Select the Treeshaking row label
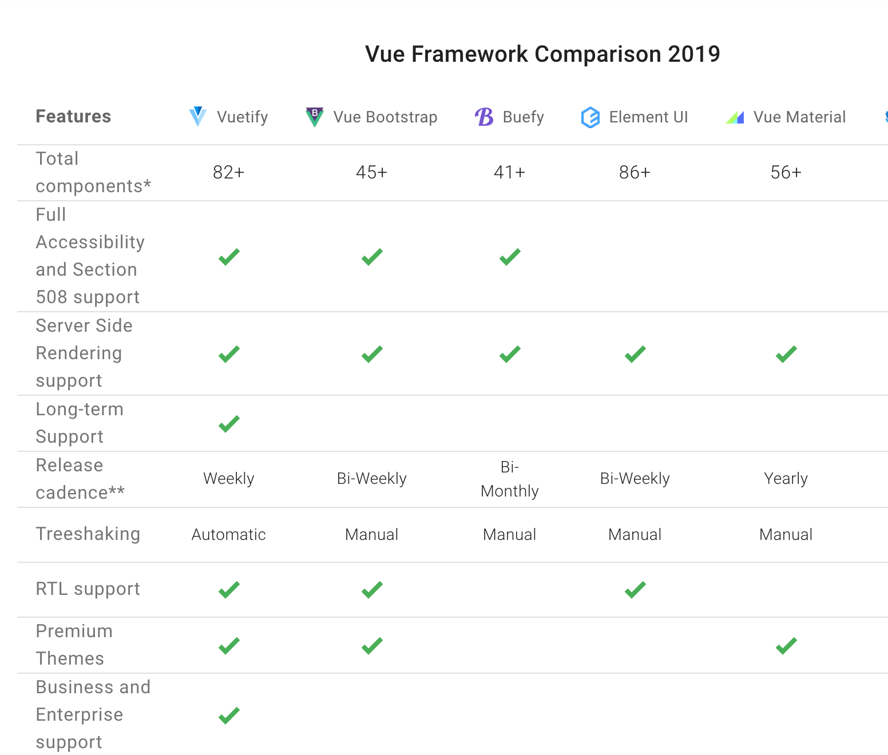The image size is (888, 755). tap(88, 534)
